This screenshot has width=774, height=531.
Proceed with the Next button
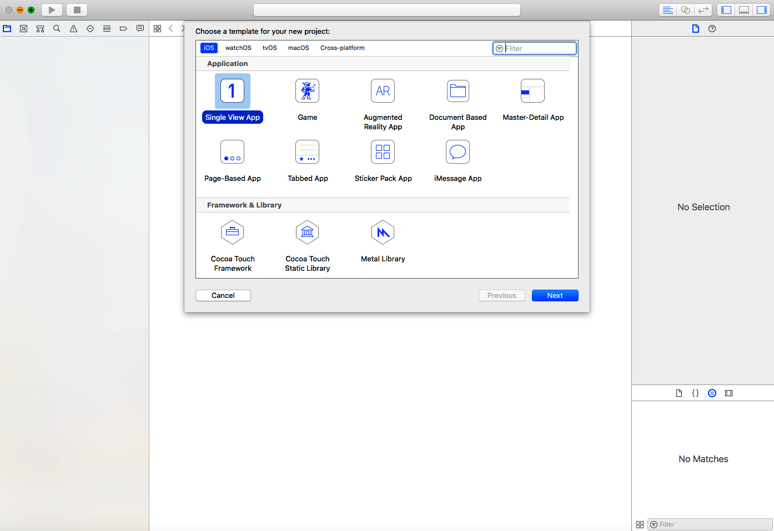coord(555,296)
